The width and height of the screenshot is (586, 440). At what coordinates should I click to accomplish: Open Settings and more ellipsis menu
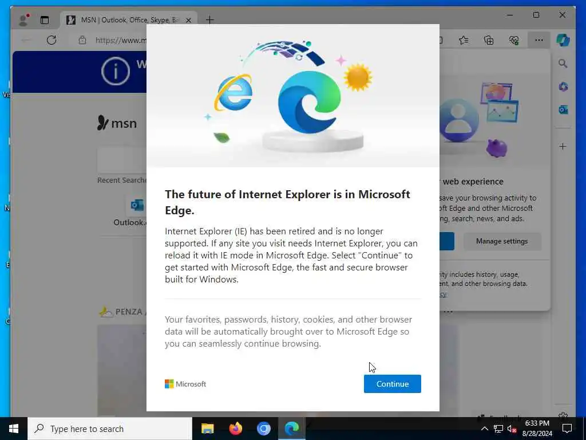click(x=539, y=40)
